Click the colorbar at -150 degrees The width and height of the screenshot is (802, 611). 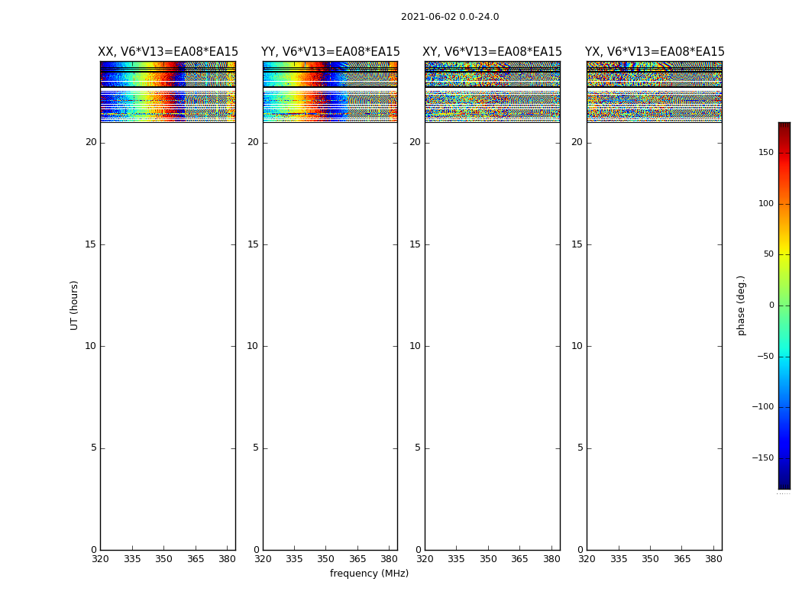click(x=784, y=457)
